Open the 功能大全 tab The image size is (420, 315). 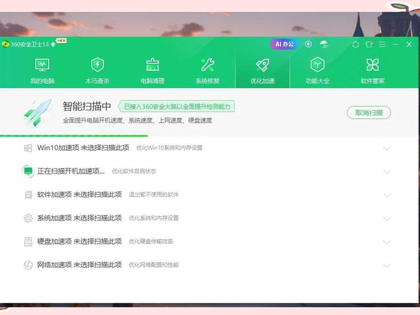coord(318,71)
